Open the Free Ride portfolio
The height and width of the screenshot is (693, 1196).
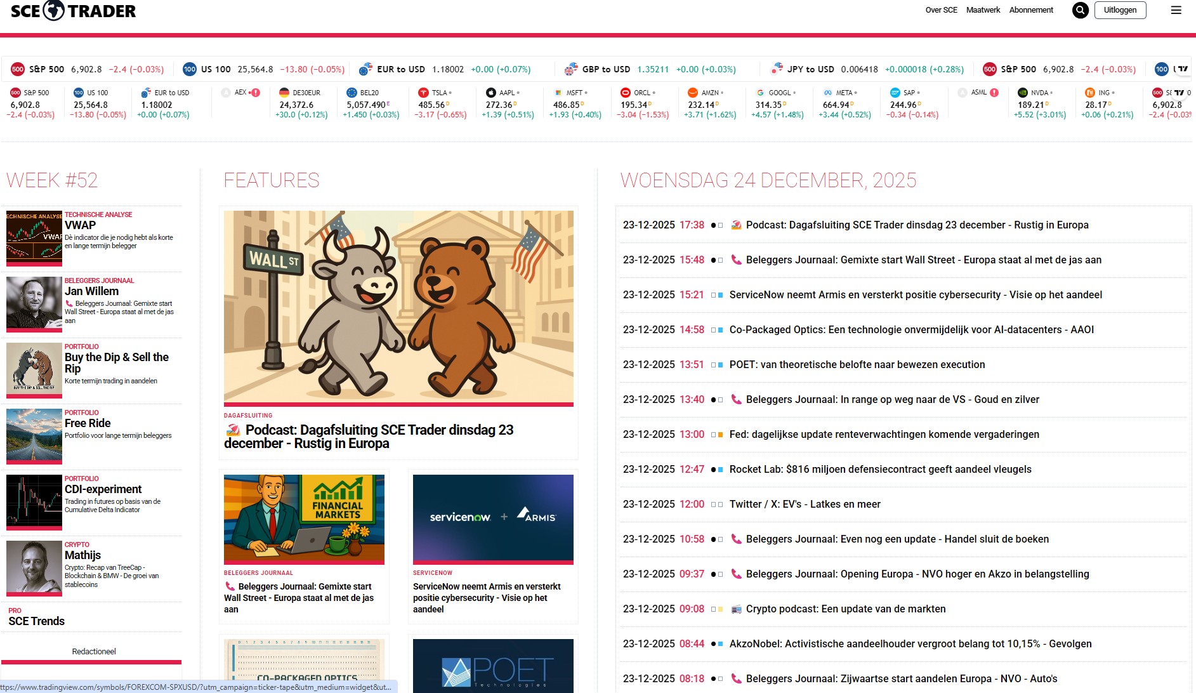(x=88, y=423)
